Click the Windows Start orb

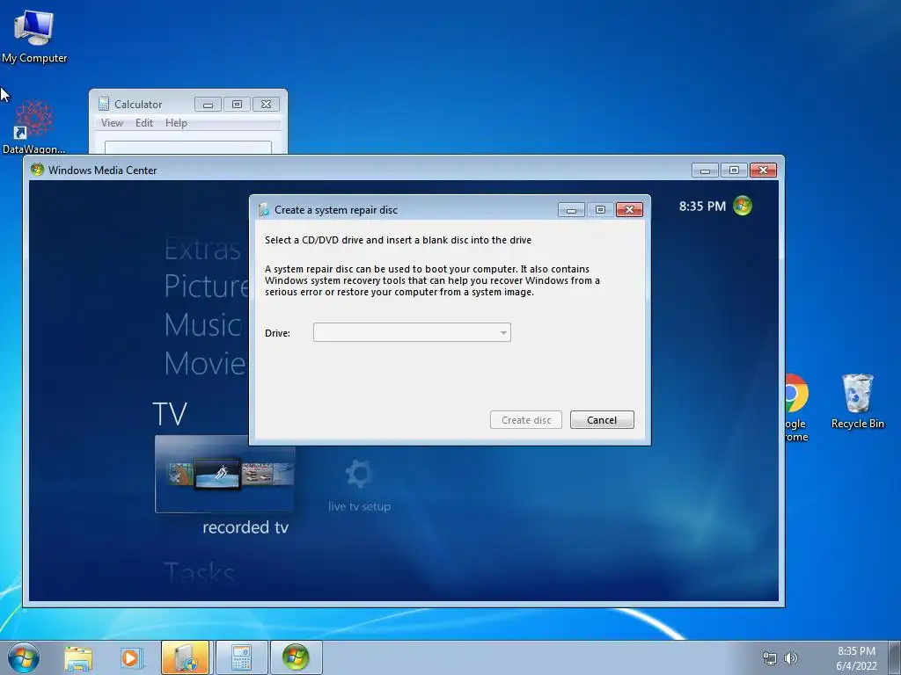tap(24, 657)
